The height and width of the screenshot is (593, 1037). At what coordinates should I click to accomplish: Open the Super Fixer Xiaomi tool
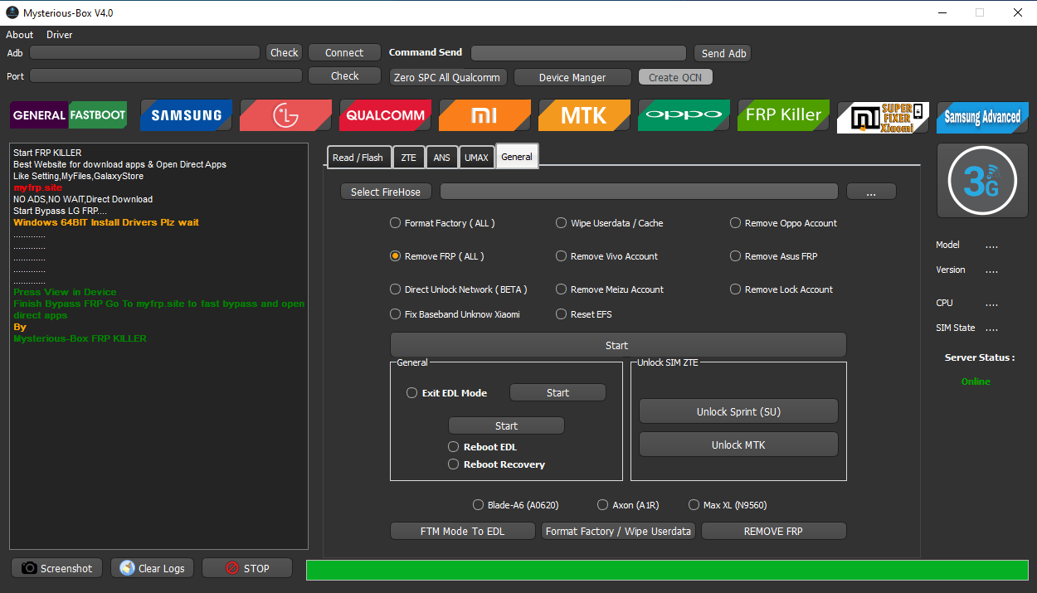(x=883, y=115)
